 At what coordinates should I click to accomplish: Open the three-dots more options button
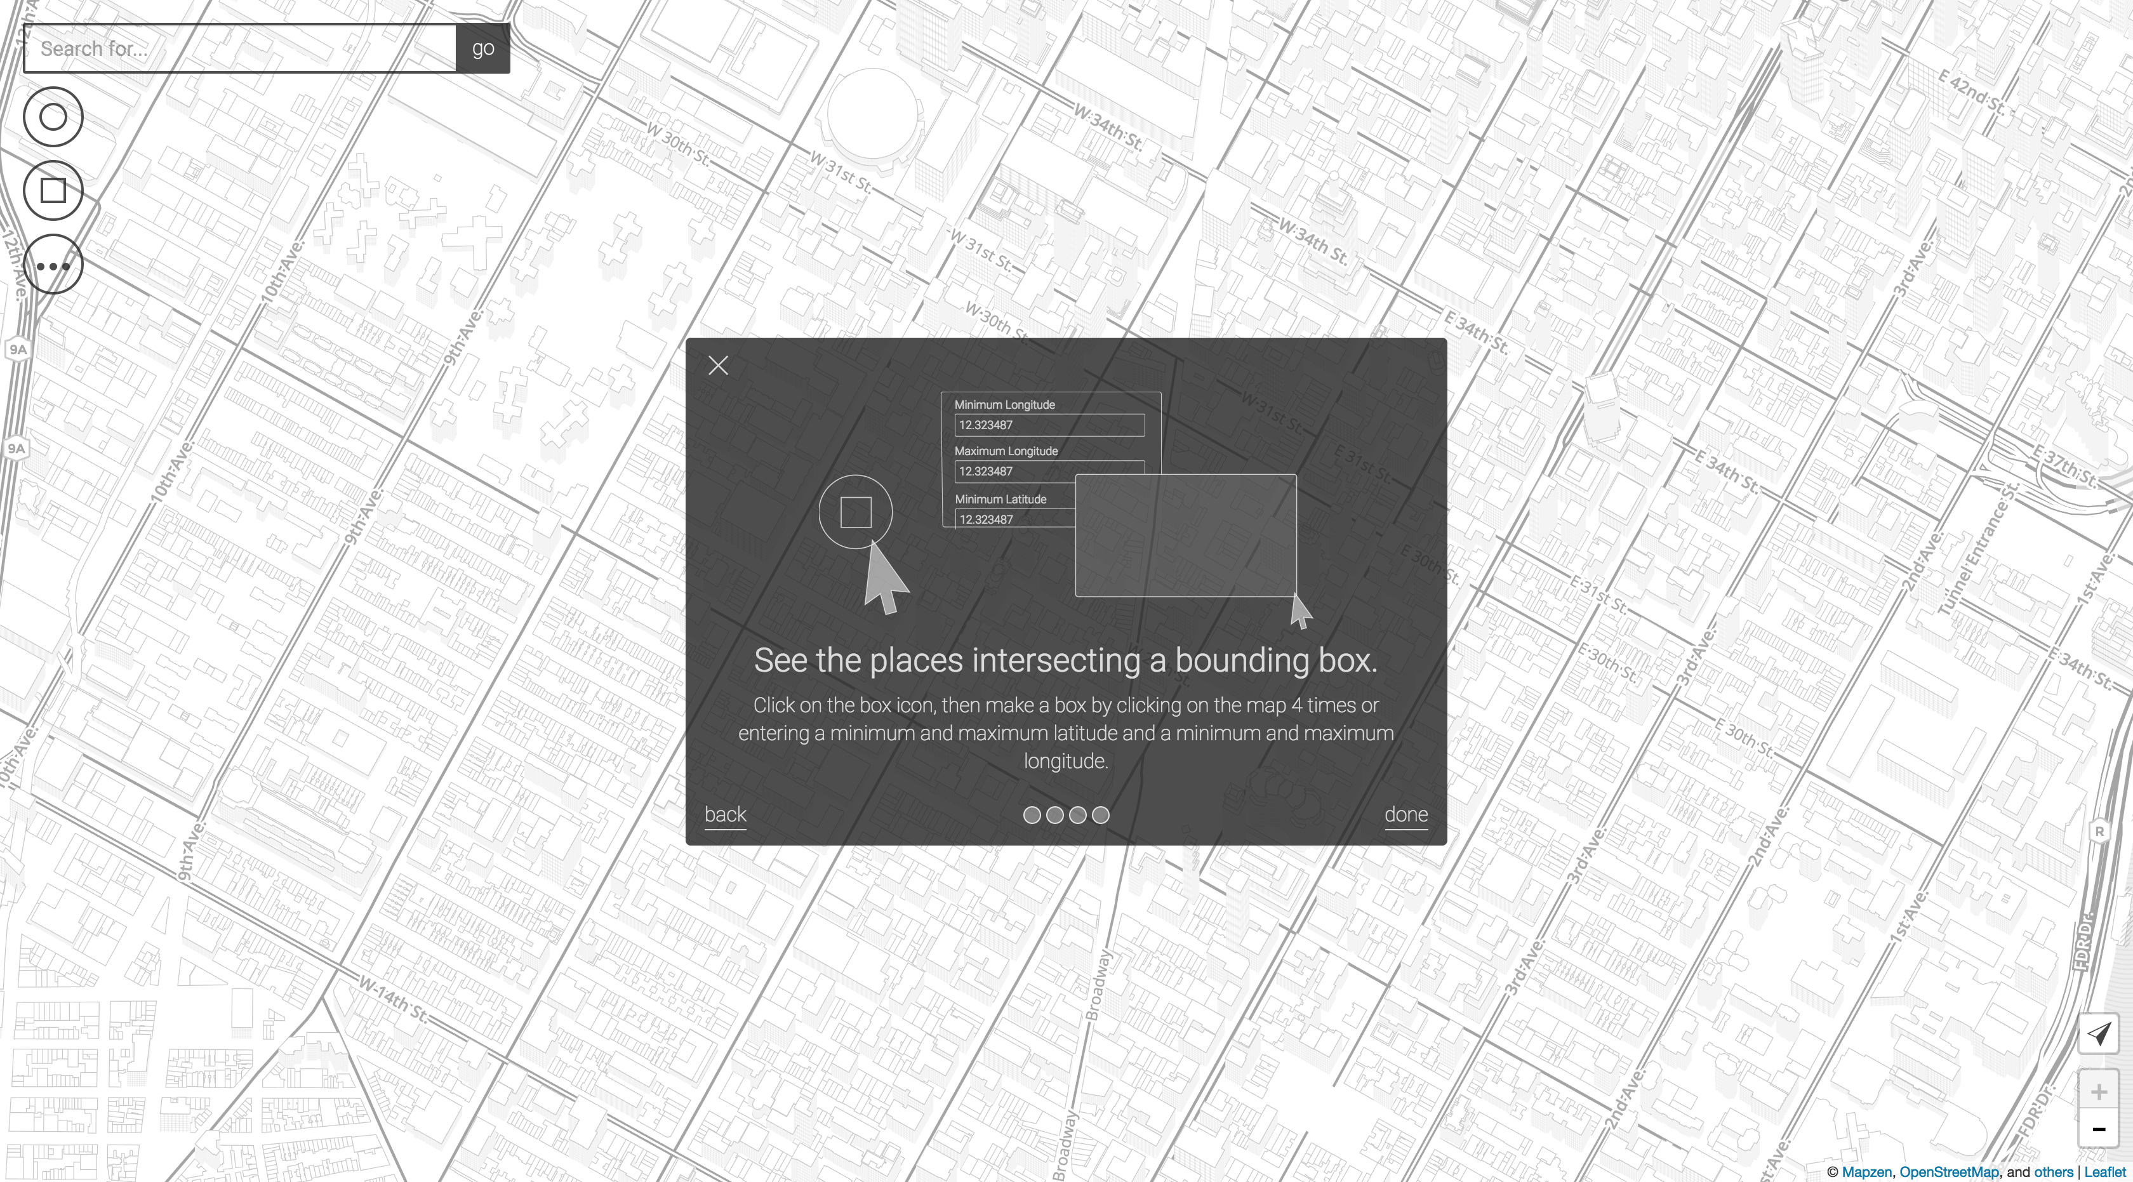(x=53, y=266)
